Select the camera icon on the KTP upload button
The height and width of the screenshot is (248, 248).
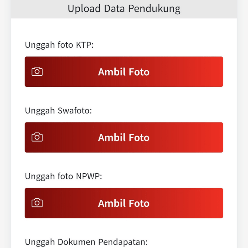click(x=37, y=71)
